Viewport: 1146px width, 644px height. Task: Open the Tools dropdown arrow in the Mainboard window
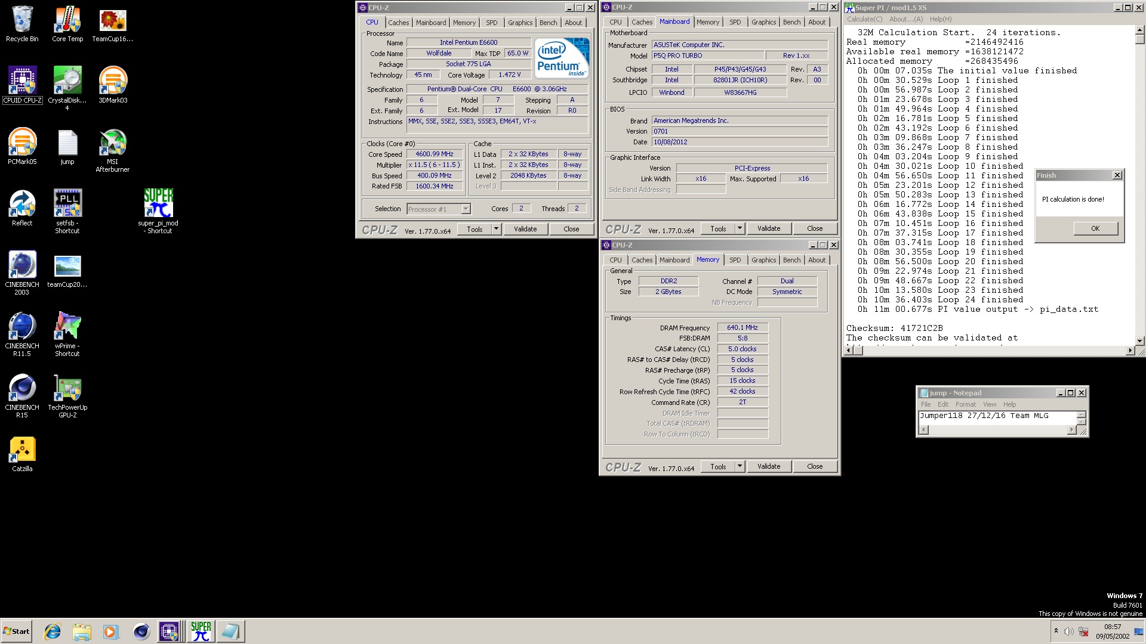(x=740, y=228)
